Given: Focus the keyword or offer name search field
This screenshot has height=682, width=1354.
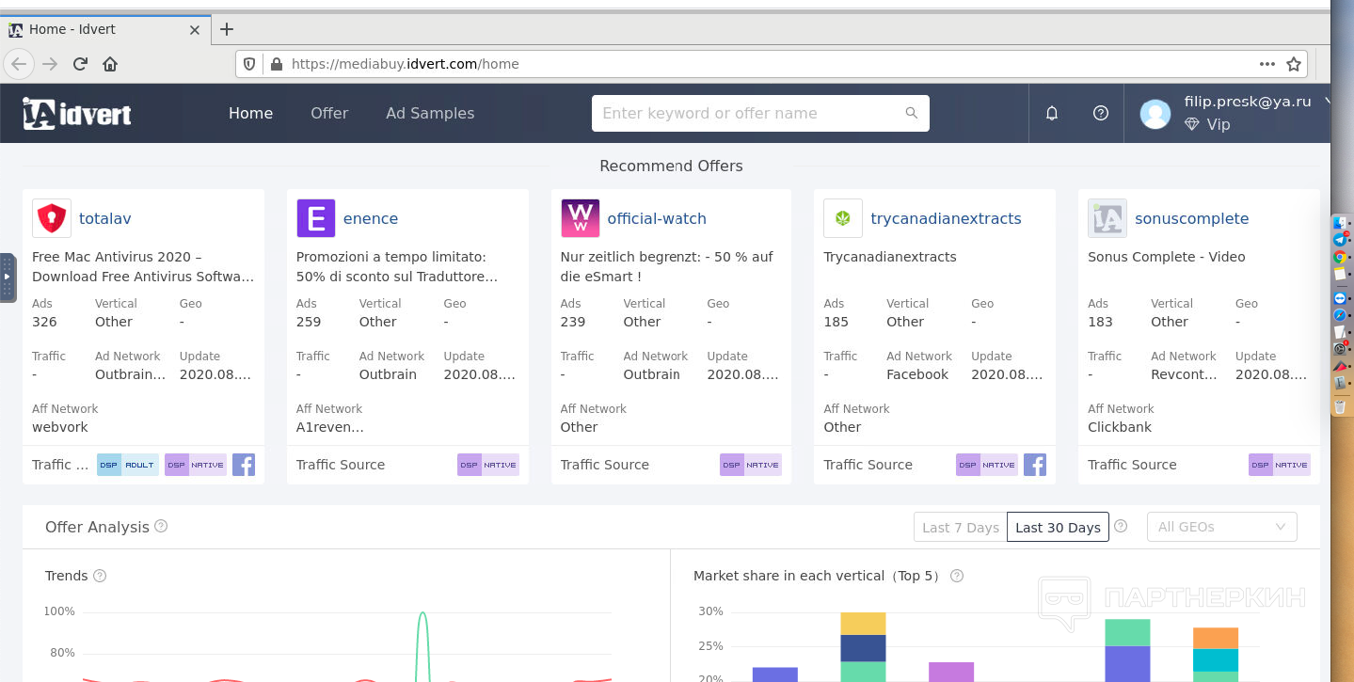Looking at the screenshot, I should click(x=749, y=113).
